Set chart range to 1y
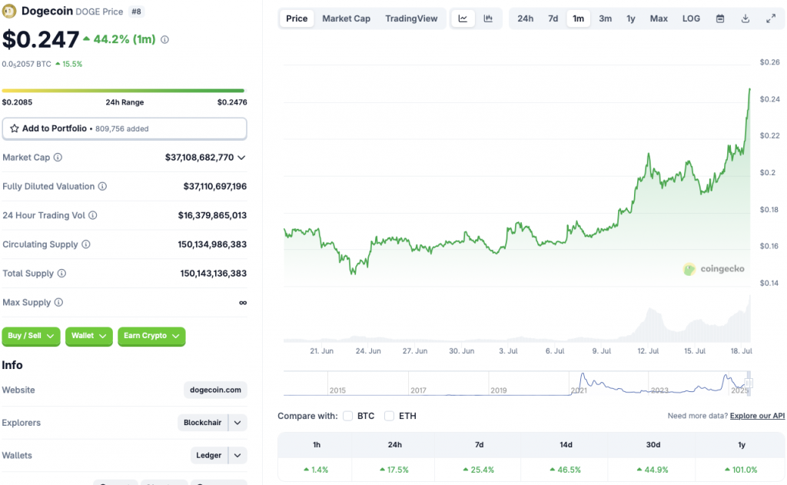 [x=631, y=18]
